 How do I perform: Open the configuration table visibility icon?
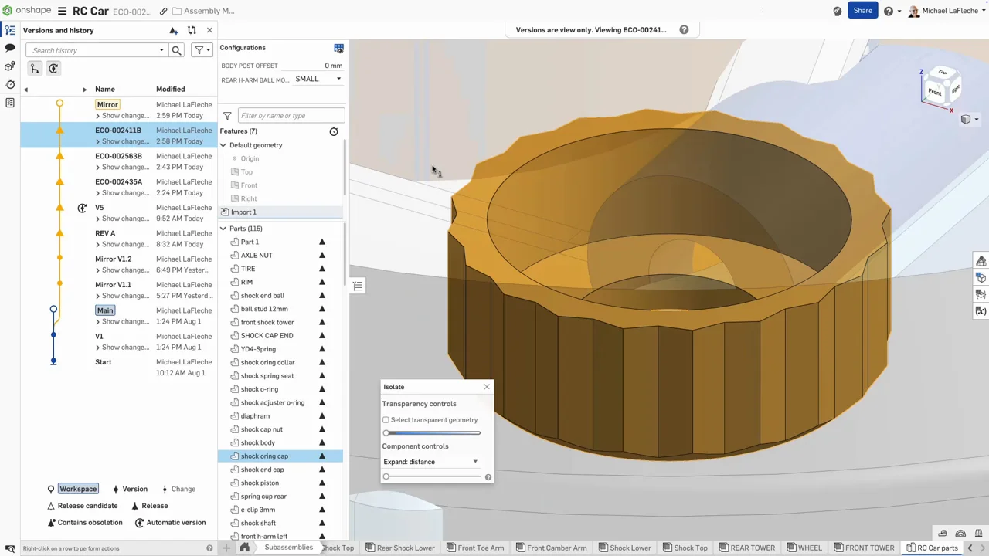338,48
